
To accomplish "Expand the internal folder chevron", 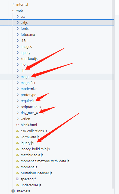I will 13,4.
